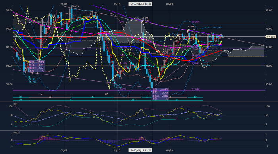
Task: Click the white square marker at the 98.304 peak
Action: (x=142, y=22)
